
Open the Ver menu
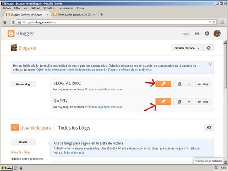[25, 8]
